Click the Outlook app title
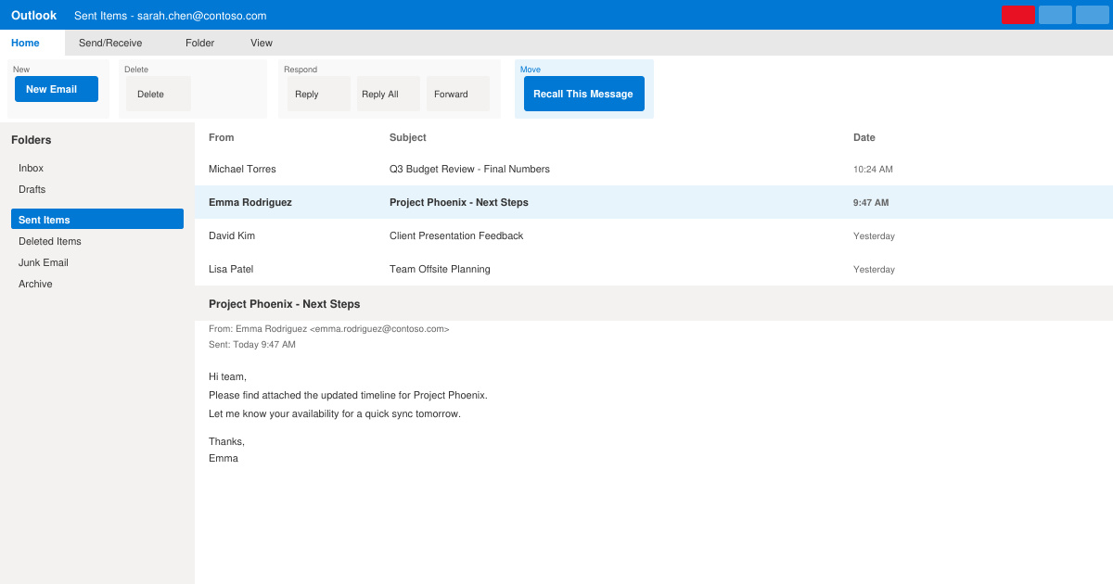This screenshot has height=584, width=1113. coord(34,15)
